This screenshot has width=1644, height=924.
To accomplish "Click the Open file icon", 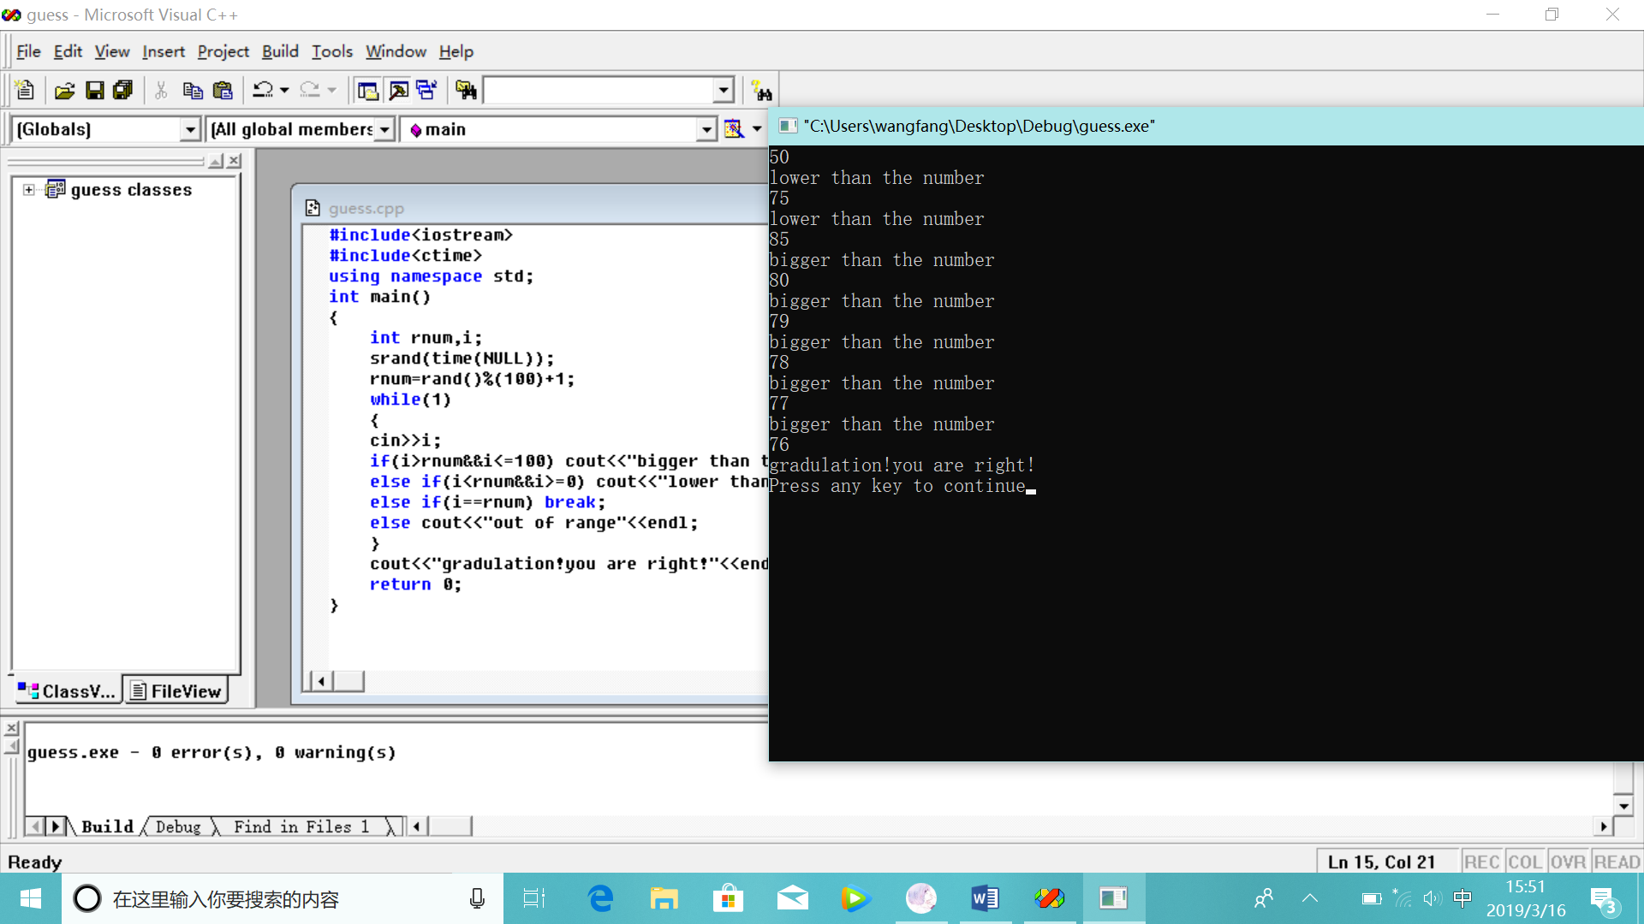I will pos(64,90).
